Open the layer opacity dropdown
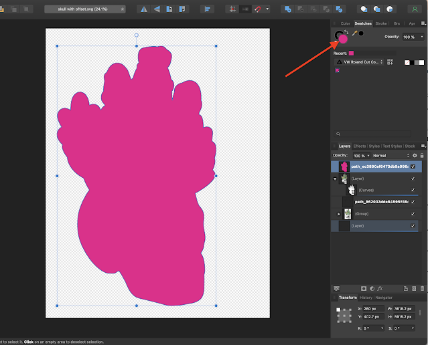The image size is (428, 345). pos(368,156)
